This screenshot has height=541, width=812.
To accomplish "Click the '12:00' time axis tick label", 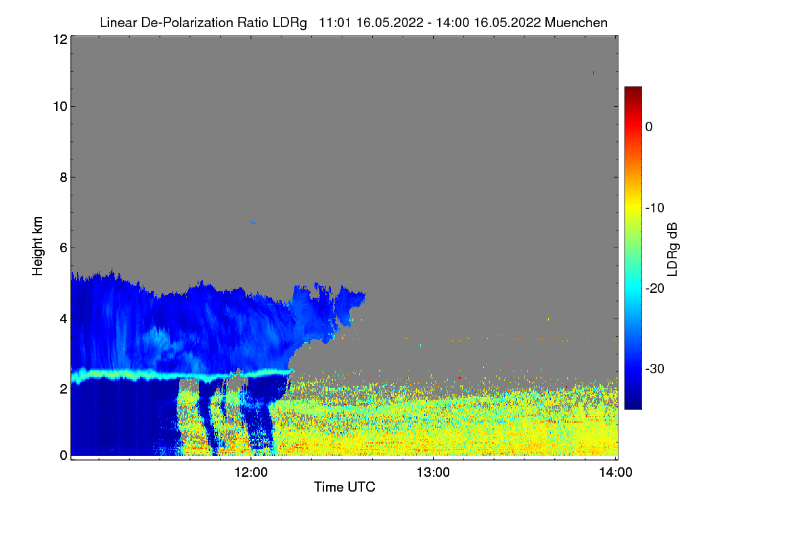I will coord(250,473).
